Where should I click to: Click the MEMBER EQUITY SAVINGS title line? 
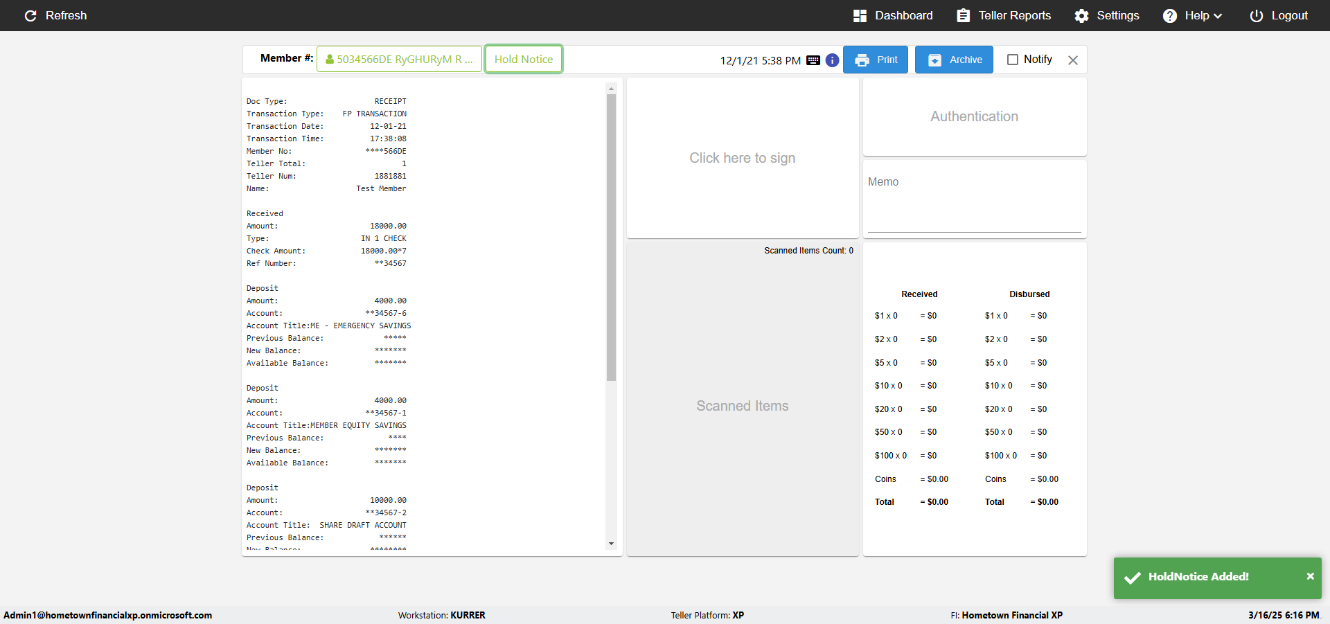(x=326, y=425)
